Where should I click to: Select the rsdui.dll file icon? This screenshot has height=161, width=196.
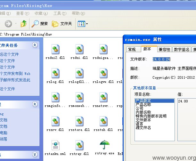click(79, 49)
